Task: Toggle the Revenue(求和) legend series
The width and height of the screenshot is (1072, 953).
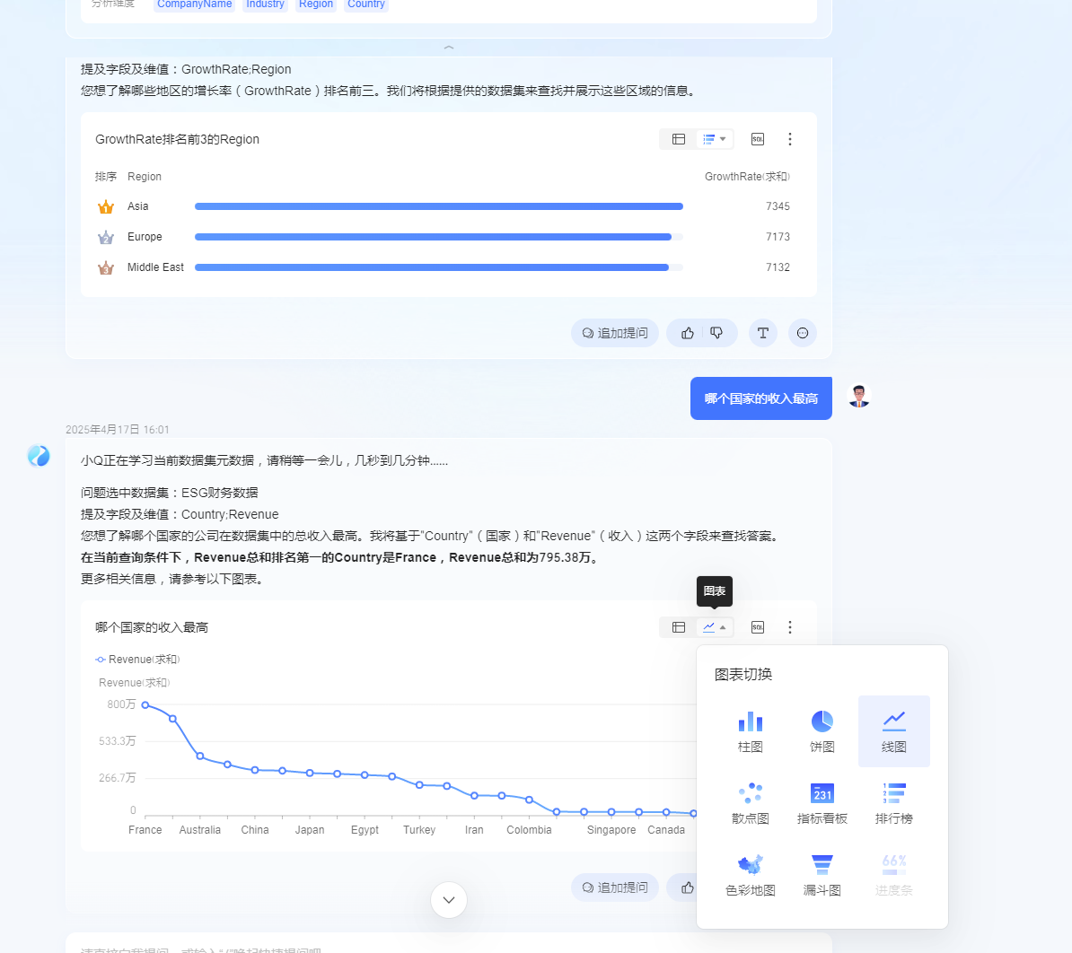Action: 137,660
